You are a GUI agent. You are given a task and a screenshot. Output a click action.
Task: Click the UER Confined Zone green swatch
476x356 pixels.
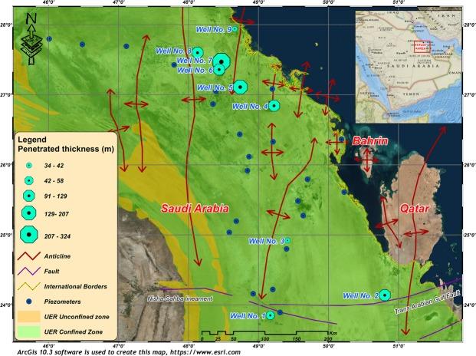28,331
